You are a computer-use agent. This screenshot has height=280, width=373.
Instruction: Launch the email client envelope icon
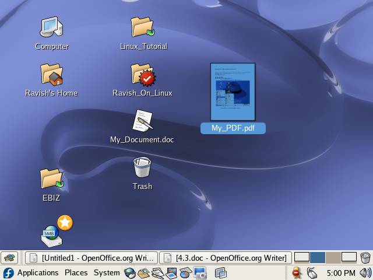143,272
